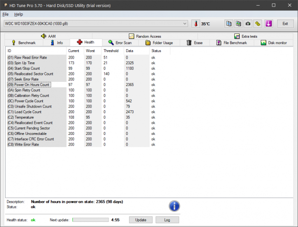Screen dimensions: 298x227
Task: Click the copy screenshot to clipboard icon
Action: (238, 23)
